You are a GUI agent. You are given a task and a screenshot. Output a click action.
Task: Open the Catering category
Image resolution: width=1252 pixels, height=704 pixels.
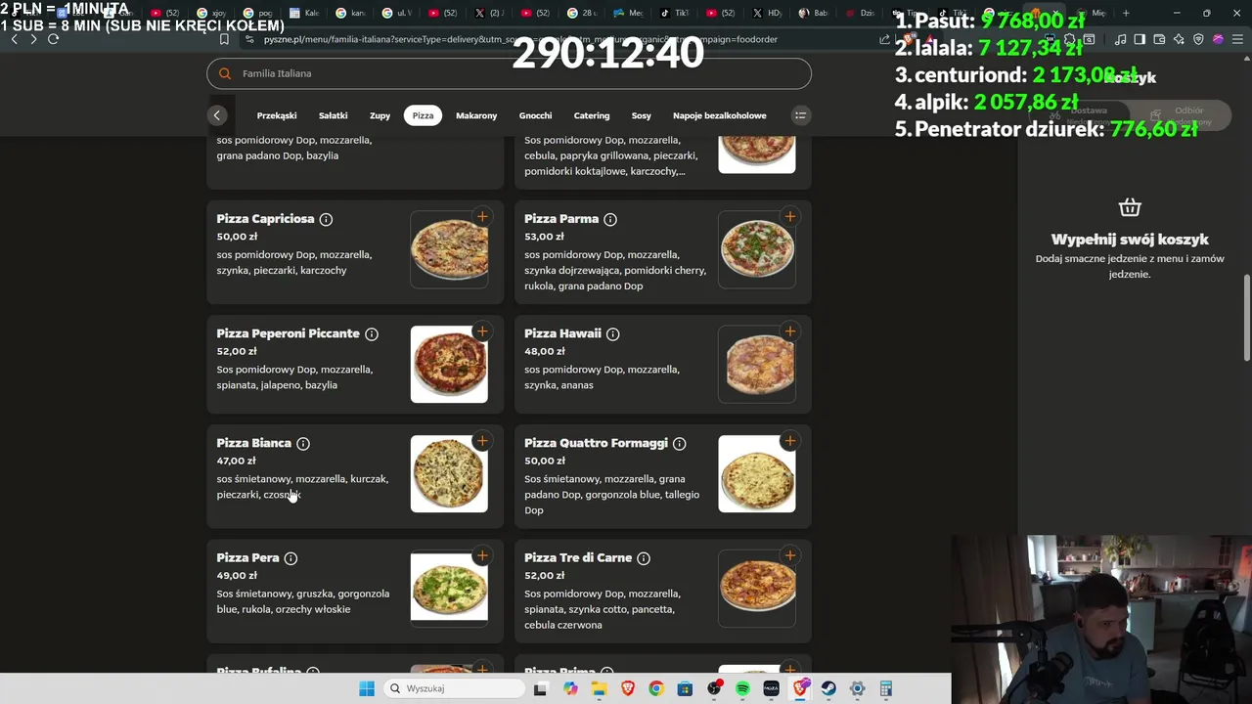point(592,115)
